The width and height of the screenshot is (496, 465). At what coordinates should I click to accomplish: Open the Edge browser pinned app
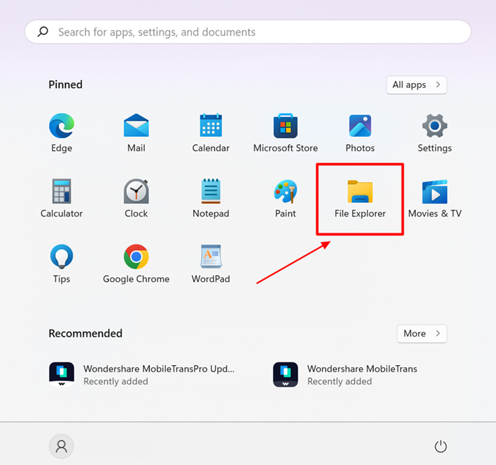(62, 133)
